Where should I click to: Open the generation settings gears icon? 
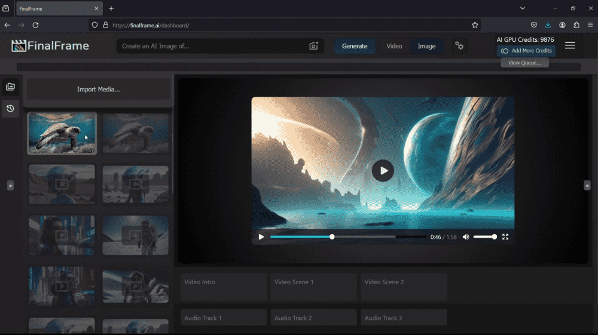pyautogui.click(x=459, y=46)
